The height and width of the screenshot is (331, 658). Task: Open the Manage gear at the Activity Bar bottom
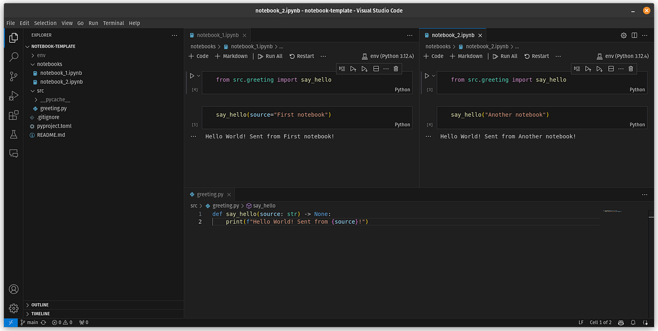click(13, 307)
